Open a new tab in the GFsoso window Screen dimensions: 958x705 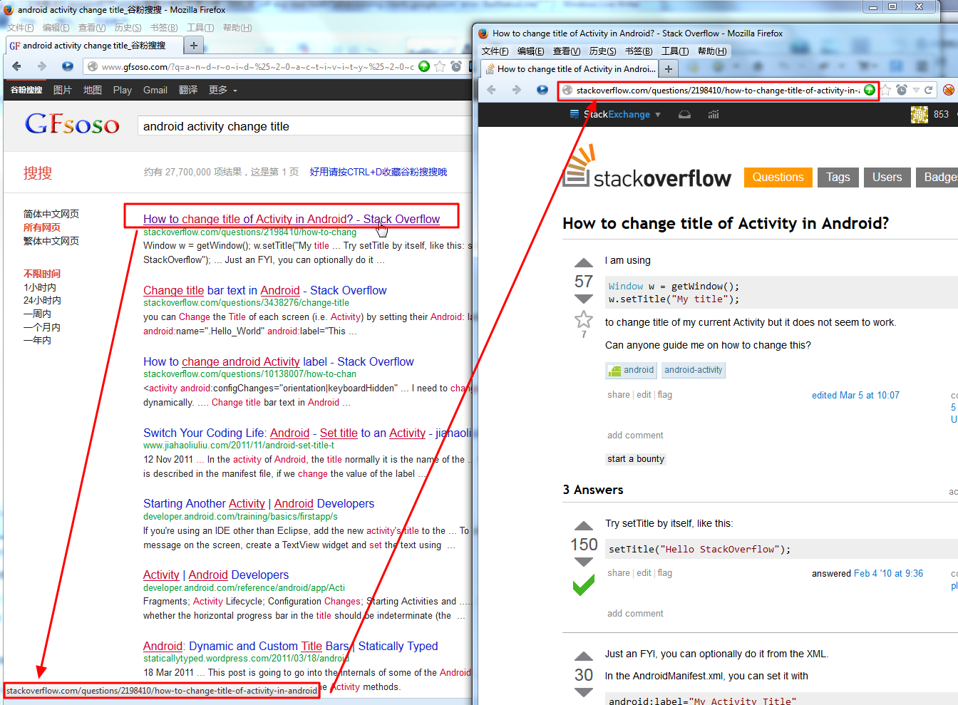point(193,46)
